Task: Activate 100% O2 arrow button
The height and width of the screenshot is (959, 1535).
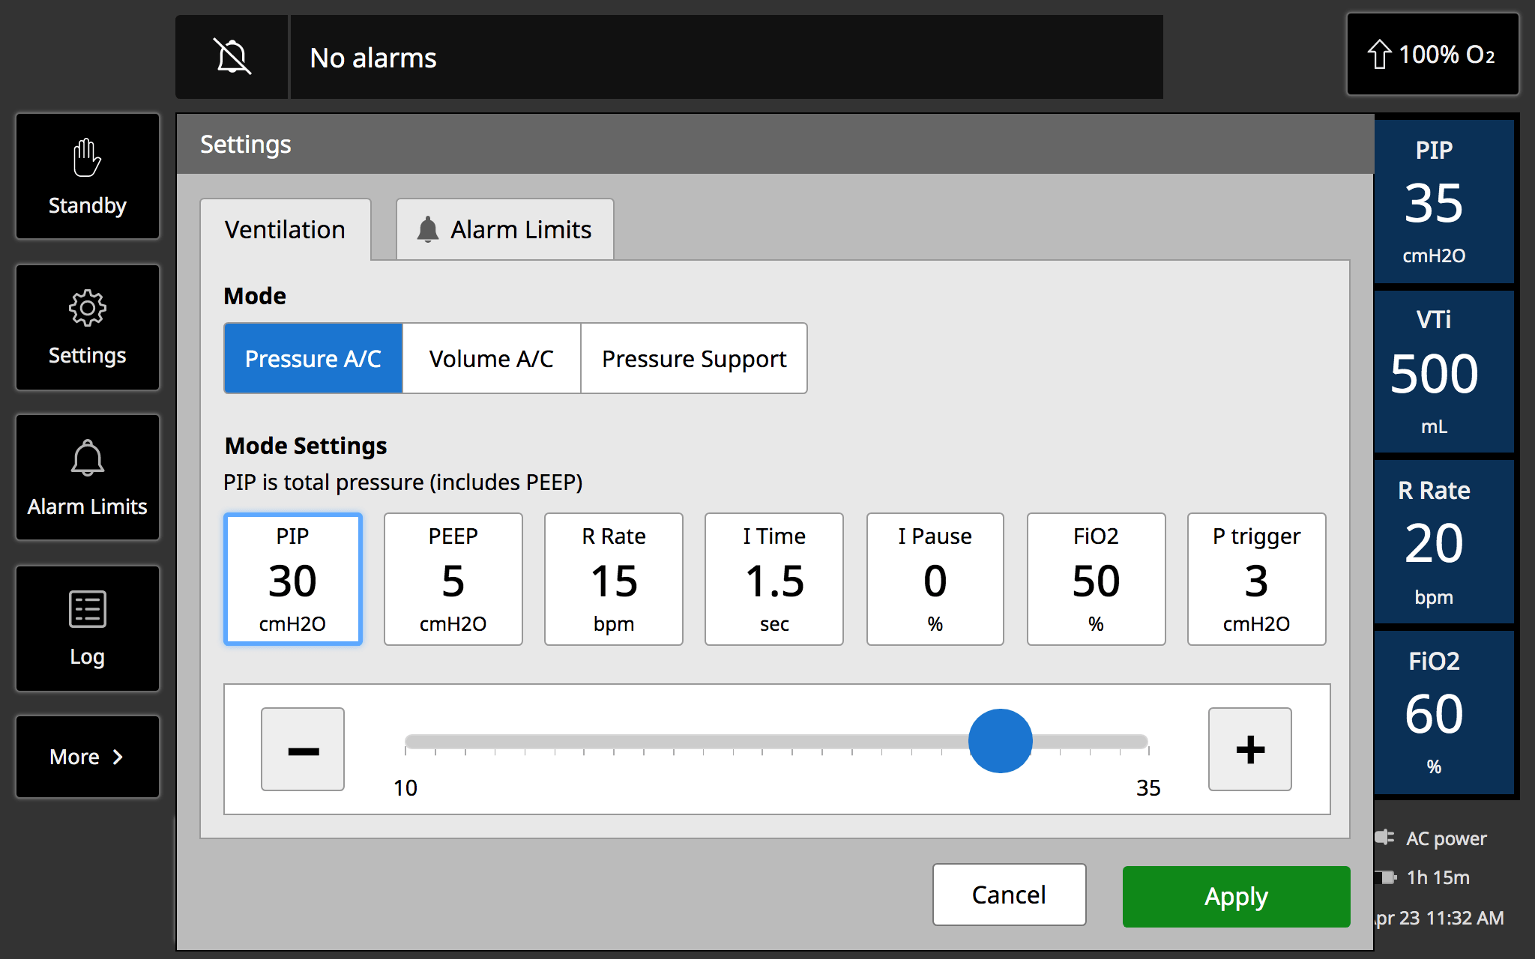Action: pos(1432,55)
